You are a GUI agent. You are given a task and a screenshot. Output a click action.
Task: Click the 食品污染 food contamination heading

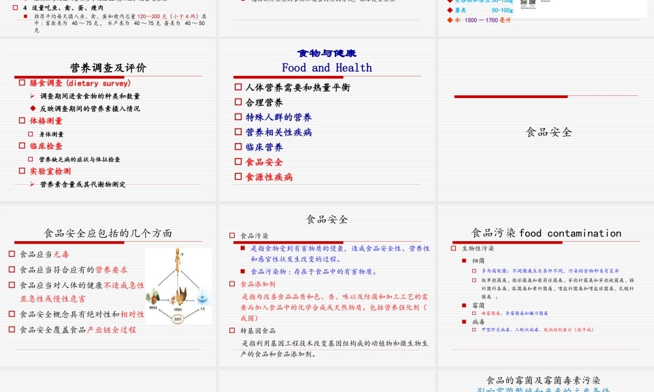pyautogui.click(x=545, y=233)
